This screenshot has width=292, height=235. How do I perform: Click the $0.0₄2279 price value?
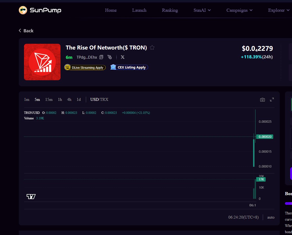pyautogui.click(x=257, y=48)
